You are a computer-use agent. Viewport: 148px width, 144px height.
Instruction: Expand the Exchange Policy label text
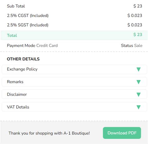22,69
